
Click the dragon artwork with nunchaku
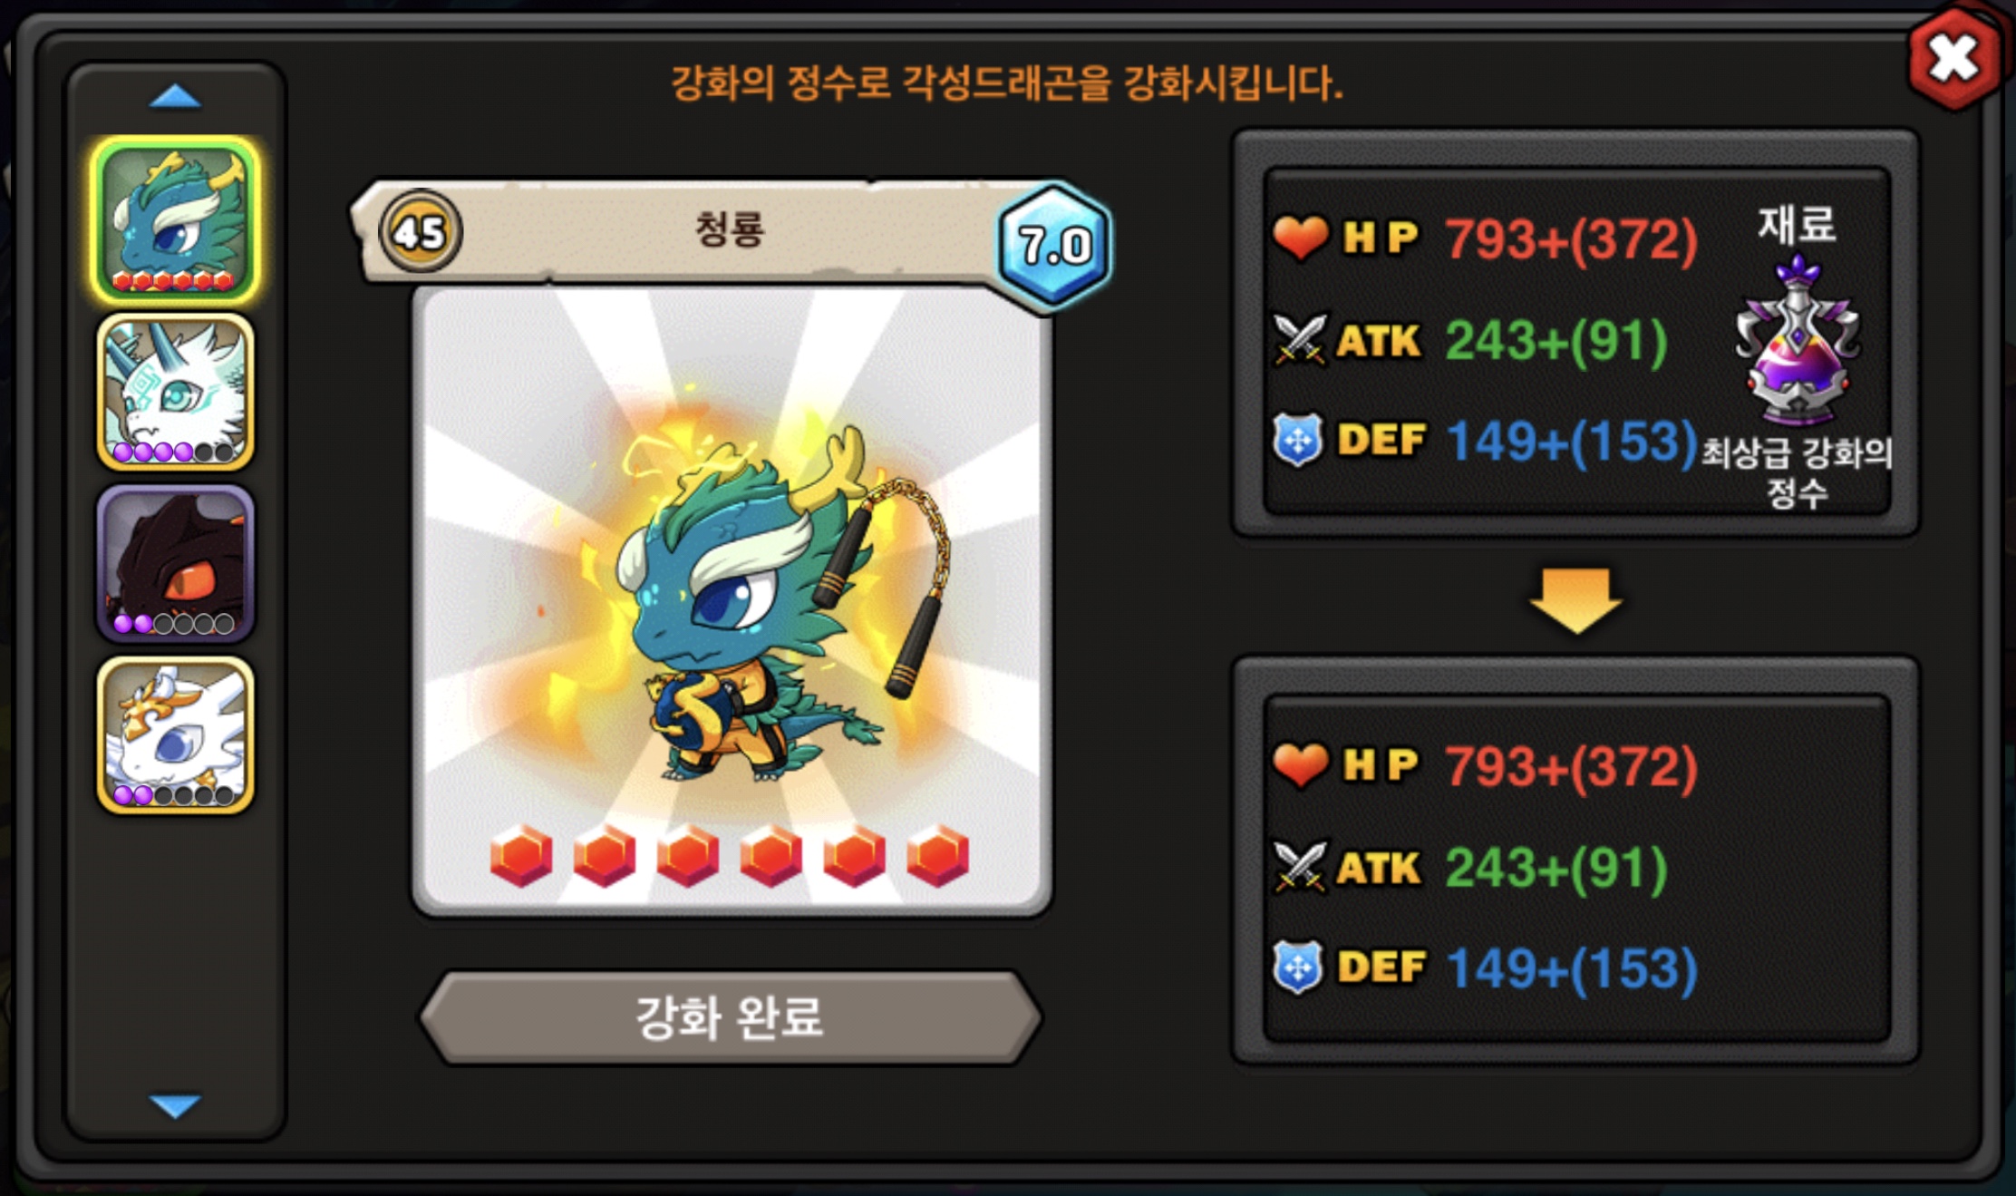coord(761,598)
